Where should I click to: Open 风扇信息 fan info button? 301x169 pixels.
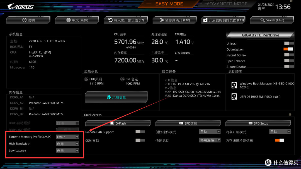(x=116, y=97)
